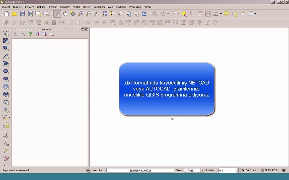Click the Add WFS Layer icon in sidebar
This screenshot has width=289, height=180.
click(x=6, y=102)
